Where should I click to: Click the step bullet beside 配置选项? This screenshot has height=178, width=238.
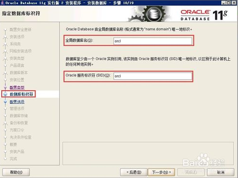(5, 102)
